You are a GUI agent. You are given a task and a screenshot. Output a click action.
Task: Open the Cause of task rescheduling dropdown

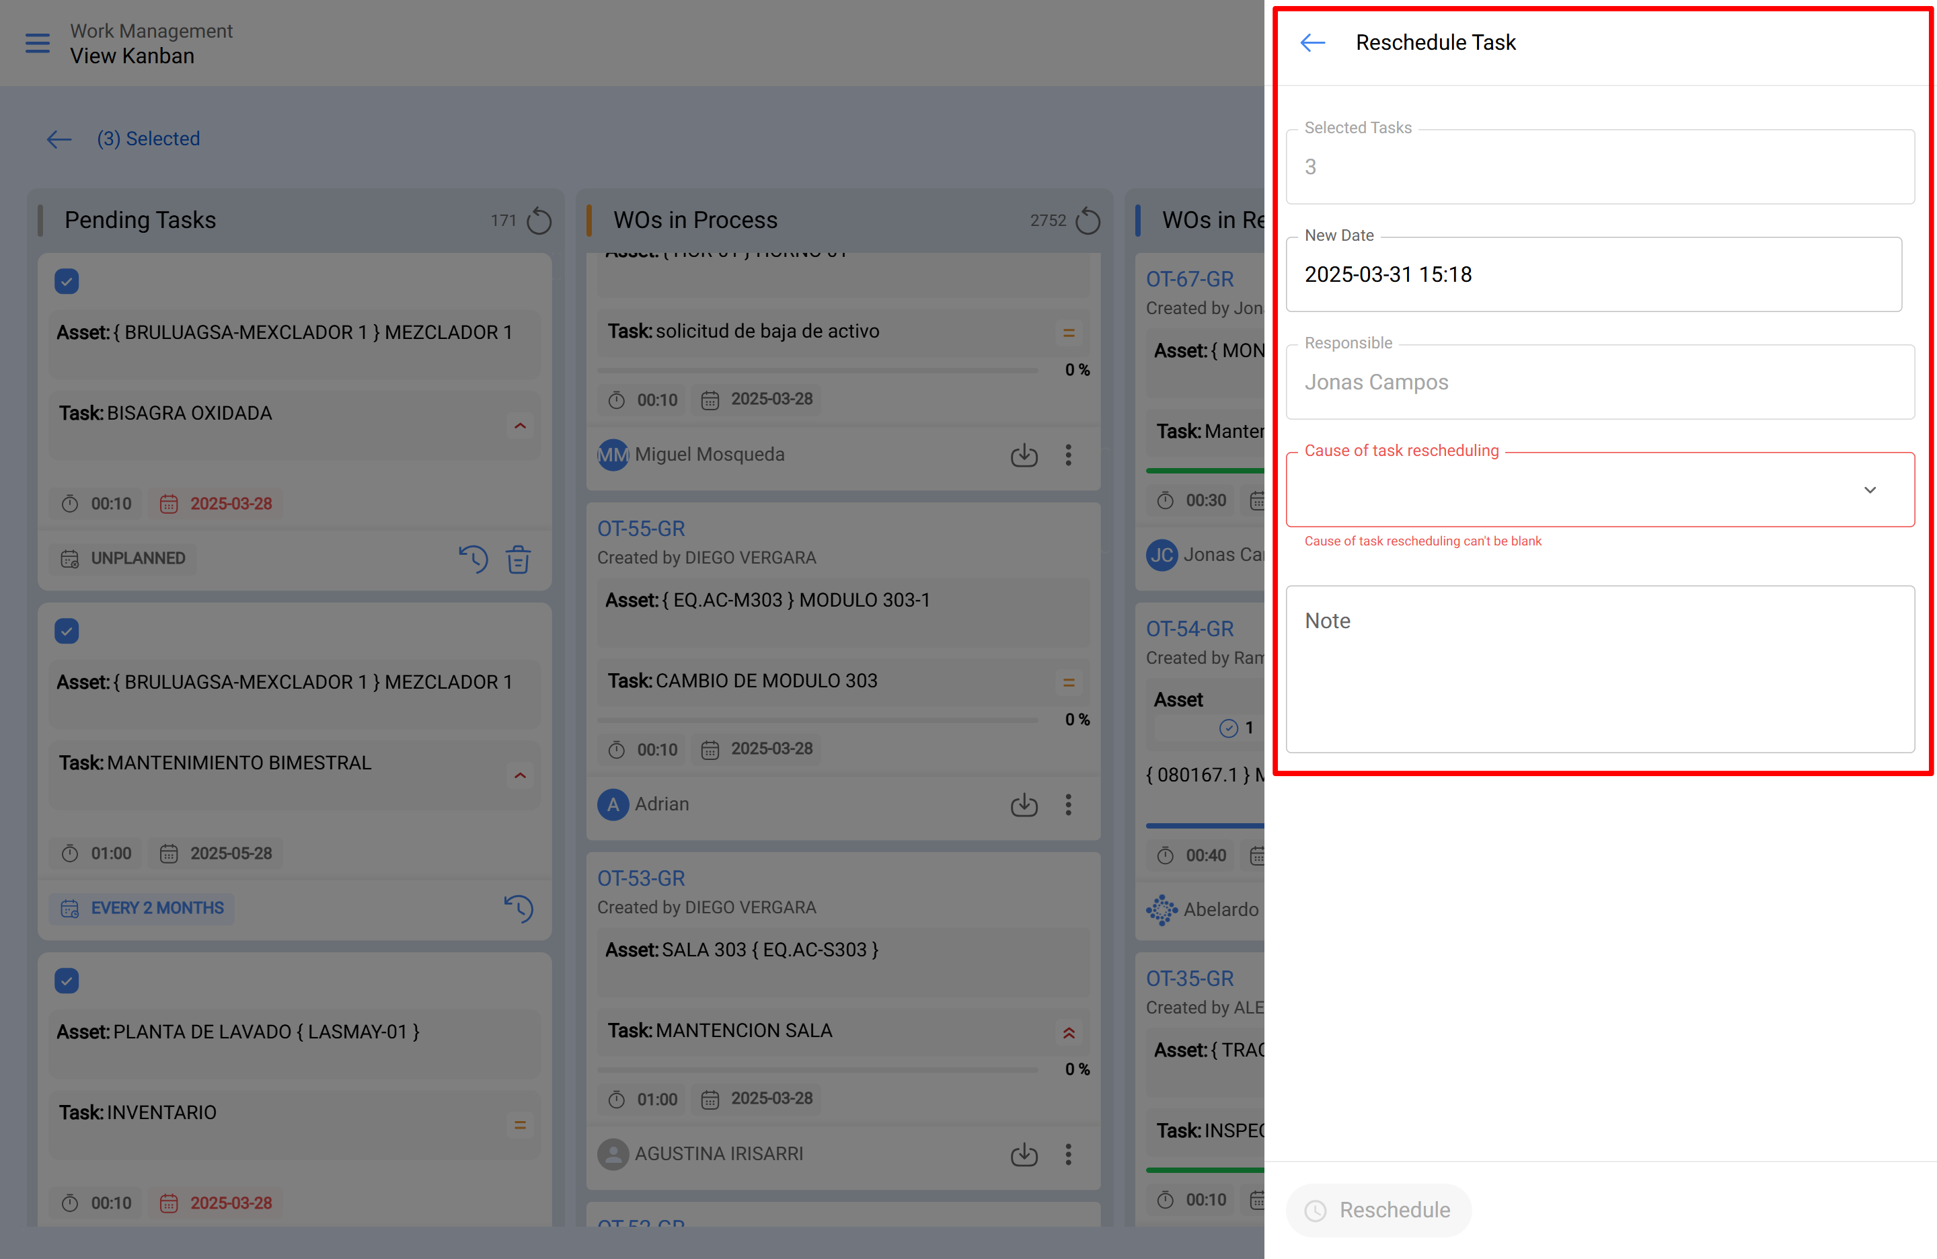1870,490
